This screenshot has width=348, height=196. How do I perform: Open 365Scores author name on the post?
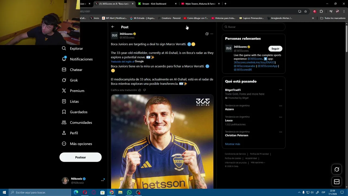tap(126, 34)
